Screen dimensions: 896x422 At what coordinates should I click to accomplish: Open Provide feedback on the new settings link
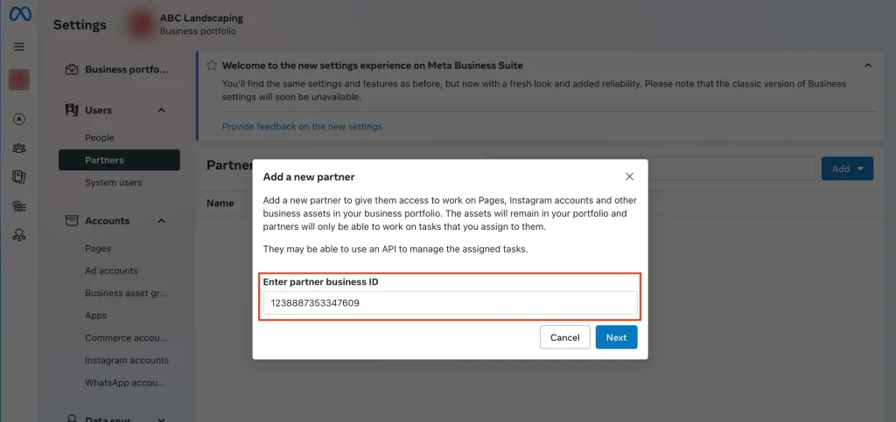pos(302,127)
